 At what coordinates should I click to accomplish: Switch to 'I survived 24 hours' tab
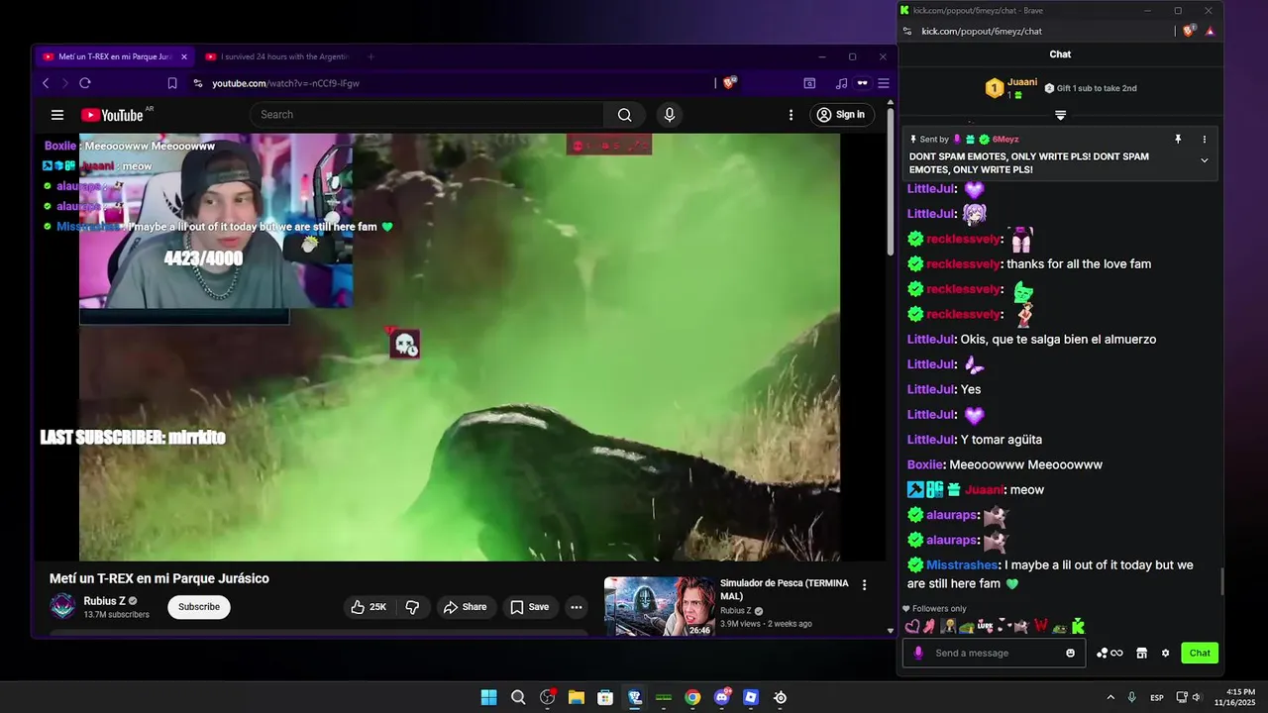click(277, 57)
